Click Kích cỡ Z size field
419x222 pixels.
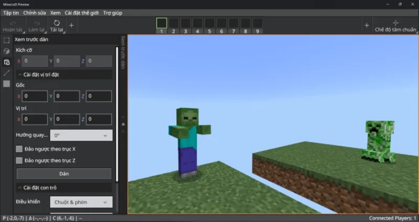(x=99, y=61)
